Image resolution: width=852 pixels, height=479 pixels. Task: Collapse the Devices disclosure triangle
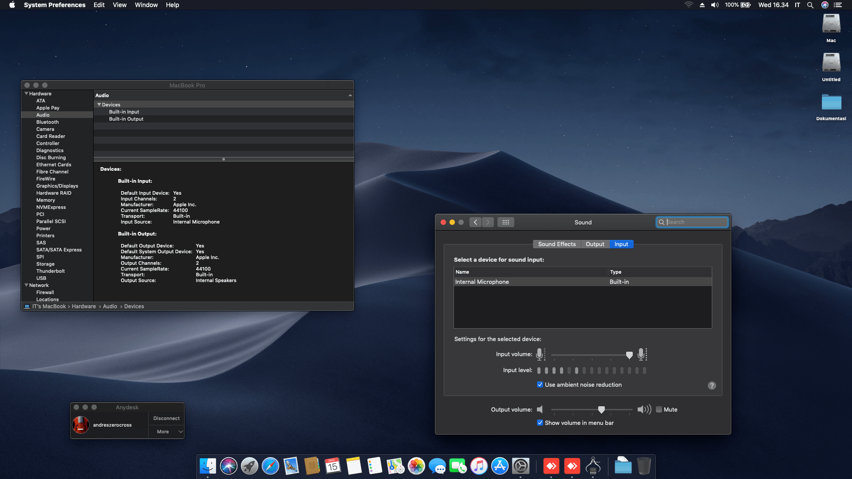(x=99, y=105)
